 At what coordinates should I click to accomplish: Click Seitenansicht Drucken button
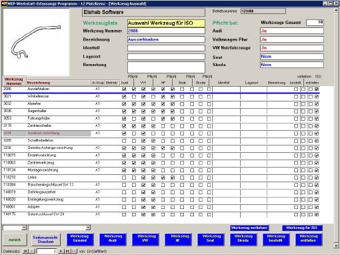point(45,240)
